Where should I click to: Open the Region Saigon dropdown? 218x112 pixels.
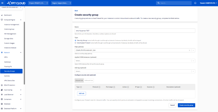click(61, 3)
